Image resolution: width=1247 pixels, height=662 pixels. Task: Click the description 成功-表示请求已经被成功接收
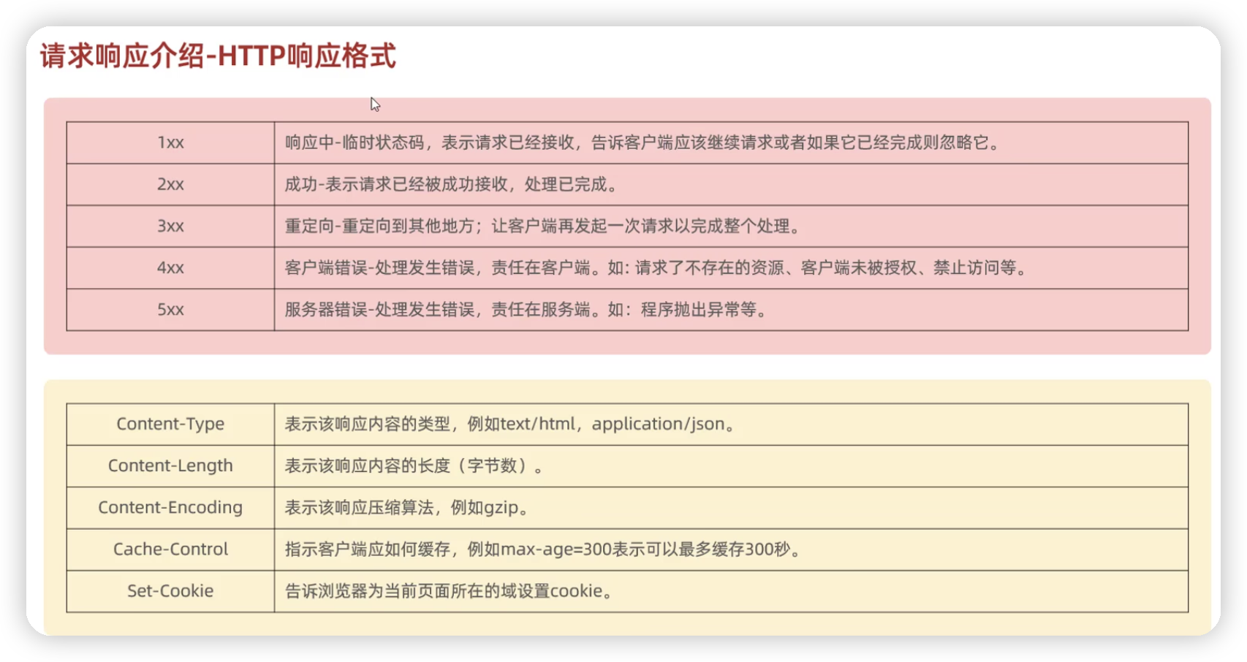tap(452, 184)
